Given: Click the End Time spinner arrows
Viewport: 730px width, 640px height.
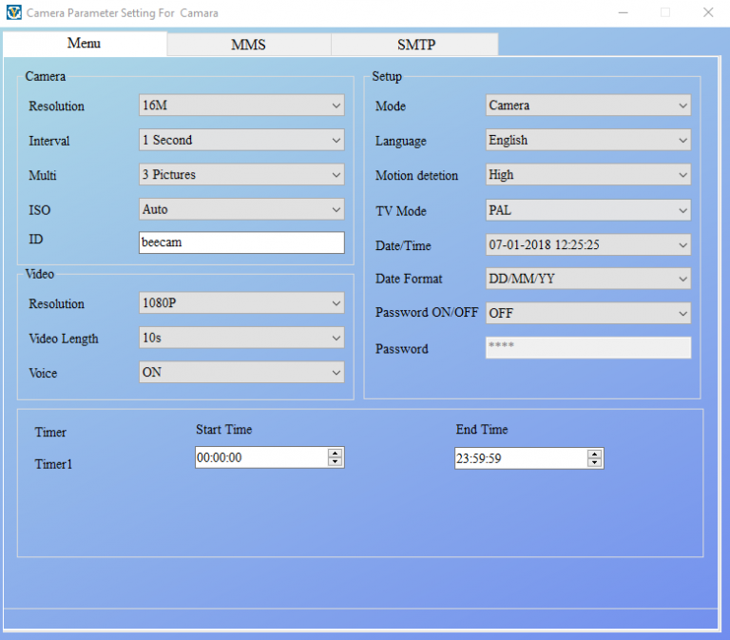Looking at the screenshot, I should click(x=595, y=458).
